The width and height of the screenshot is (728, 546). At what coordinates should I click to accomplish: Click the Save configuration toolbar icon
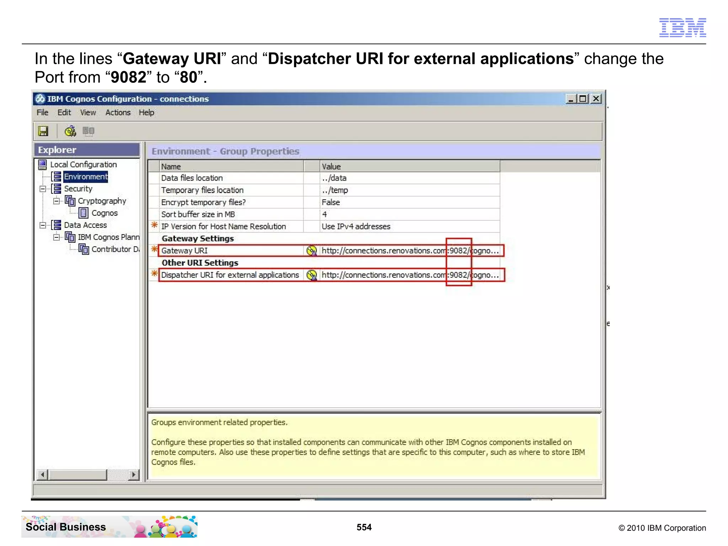(x=43, y=131)
